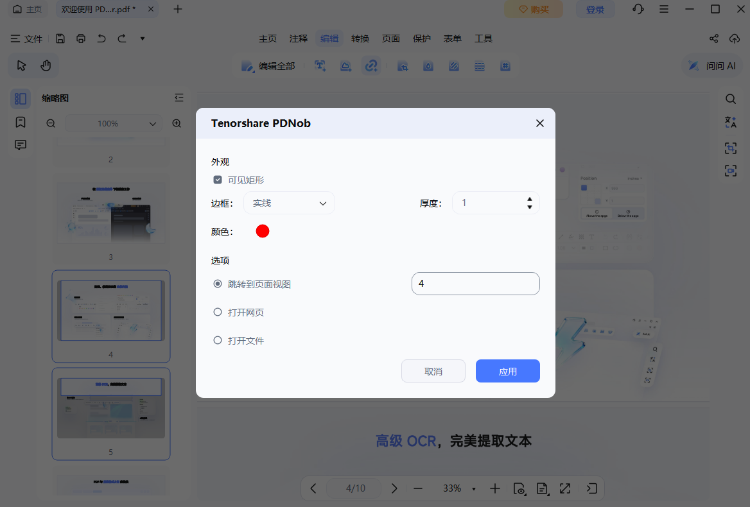Switch to the 转换 ribbon tab
Image resolution: width=750 pixels, height=507 pixels.
[x=360, y=39]
